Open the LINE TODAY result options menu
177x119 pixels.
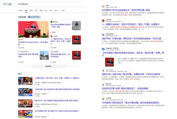tap(129, 71)
